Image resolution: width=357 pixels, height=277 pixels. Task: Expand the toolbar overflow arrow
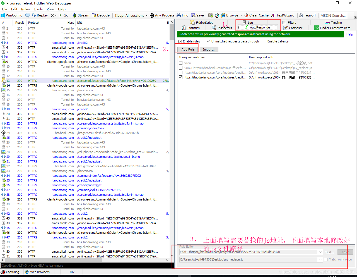pos(355,17)
